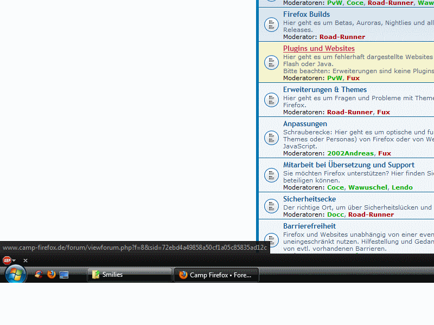This screenshot has width=434, height=325.
Task: Open moderator PvW under Plugins und Websites
Action: pos(335,78)
